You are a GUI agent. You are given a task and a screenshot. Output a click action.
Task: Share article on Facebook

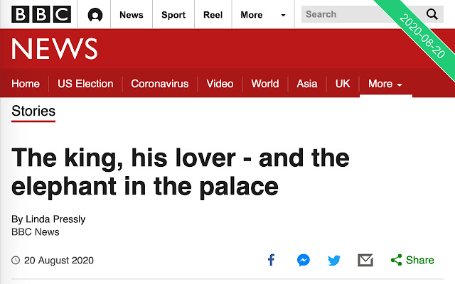coord(271,260)
